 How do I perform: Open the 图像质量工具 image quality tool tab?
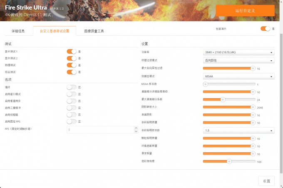click(94, 31)
